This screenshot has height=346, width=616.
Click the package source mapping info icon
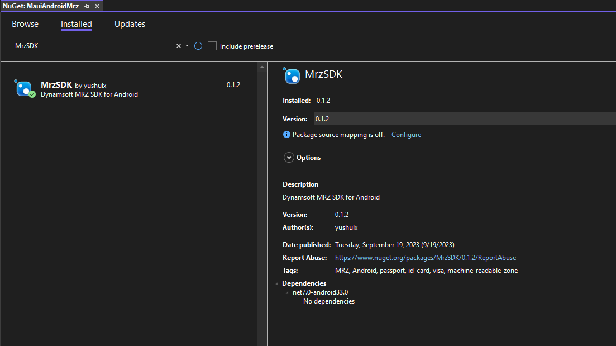point(286,135)
